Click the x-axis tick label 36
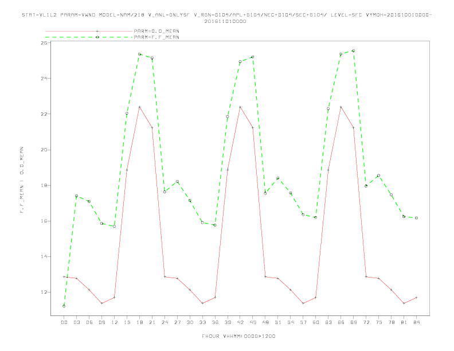 215,322
